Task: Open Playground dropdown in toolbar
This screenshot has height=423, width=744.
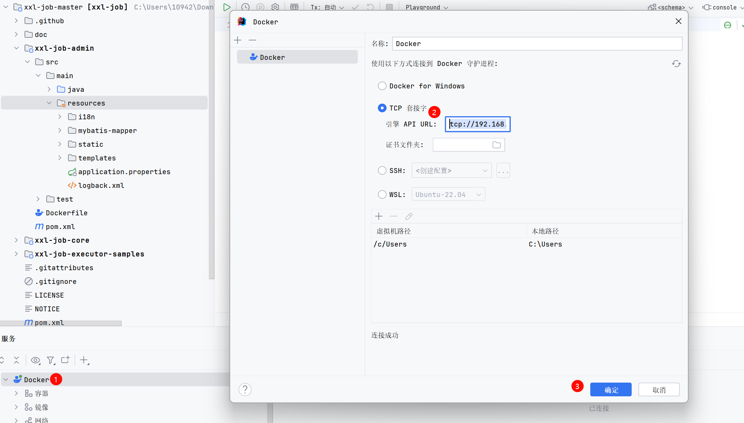Action: tap(427, 7)
